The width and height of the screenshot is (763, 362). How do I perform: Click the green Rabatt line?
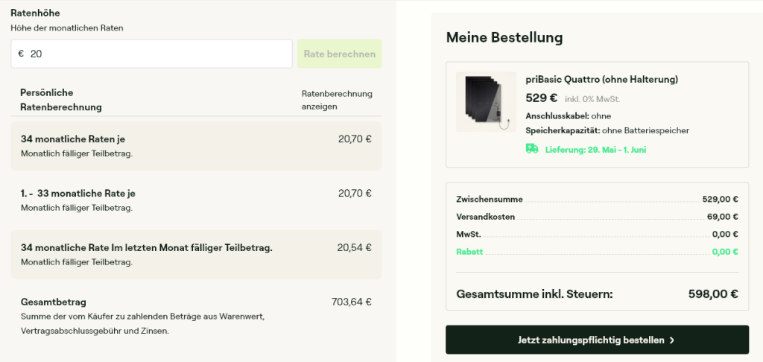pyautogui.click(x=597, y=252)
